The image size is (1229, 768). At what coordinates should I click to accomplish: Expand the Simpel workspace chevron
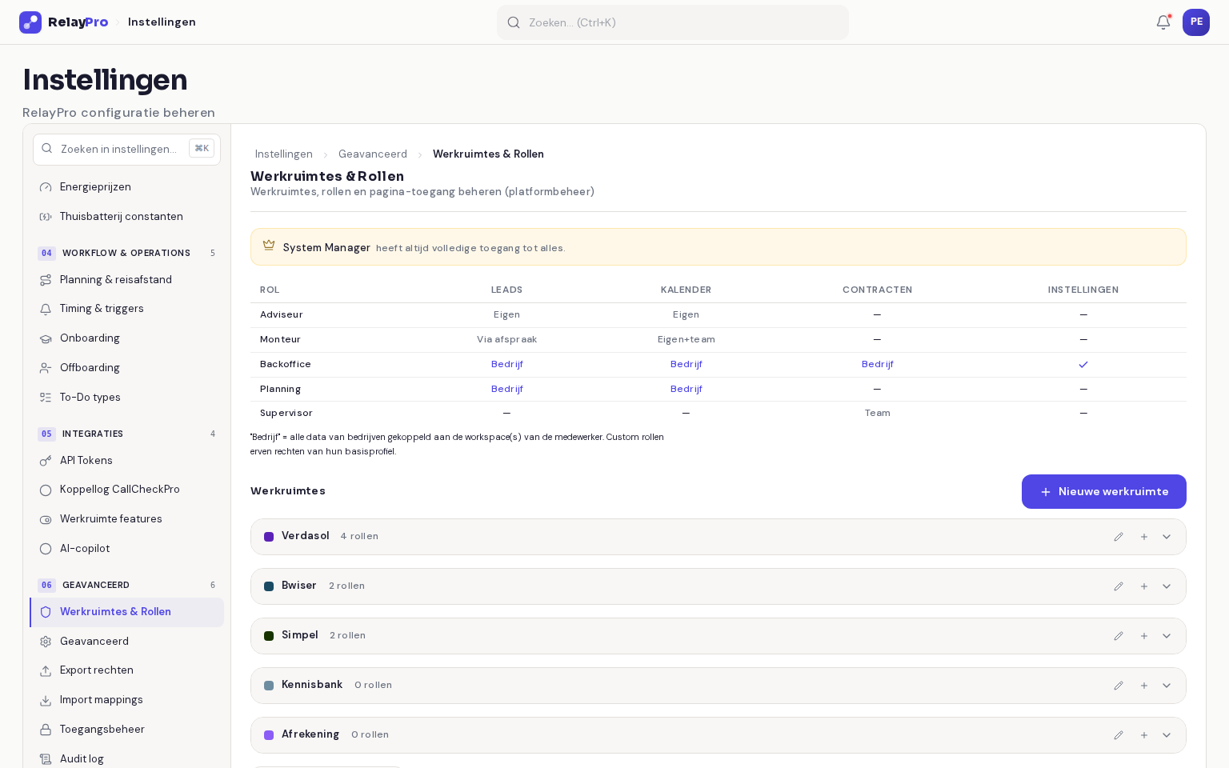pyautogui.click(x=1167, y=636)
